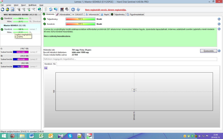
Task: Click help icon beside Kondíció bar
Action: pos(219,24)
